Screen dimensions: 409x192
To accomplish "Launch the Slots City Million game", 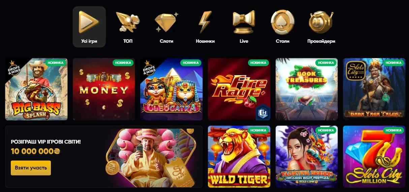I will click(x=374, y=157).
